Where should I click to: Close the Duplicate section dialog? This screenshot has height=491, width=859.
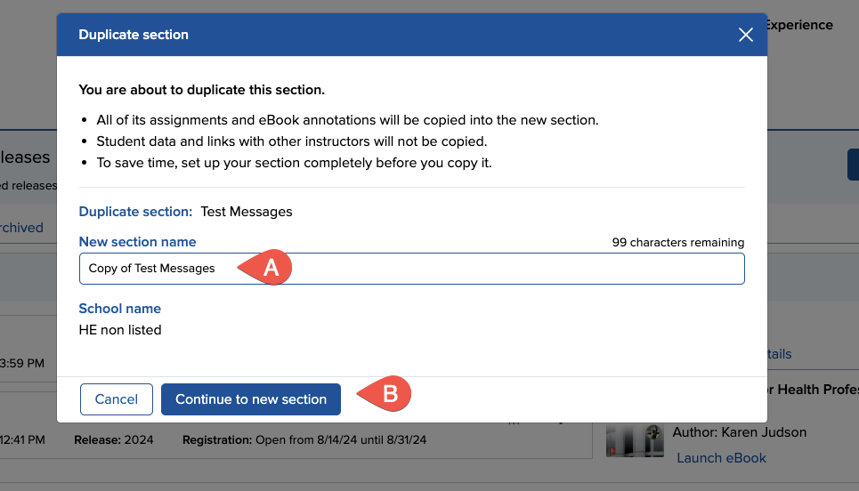click(x=746, y=35)
